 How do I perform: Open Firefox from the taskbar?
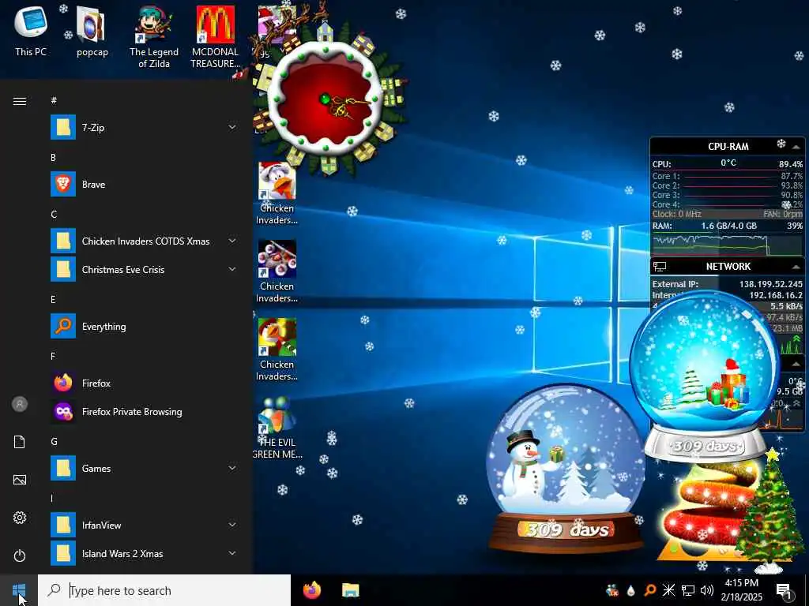pyautogui.click(x=311, y=590)
